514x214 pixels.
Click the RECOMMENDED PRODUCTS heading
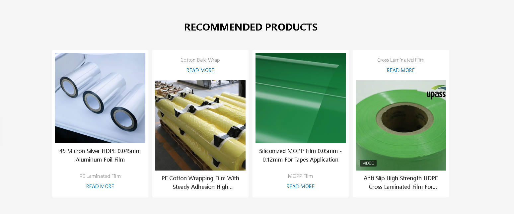pos(251,27)
